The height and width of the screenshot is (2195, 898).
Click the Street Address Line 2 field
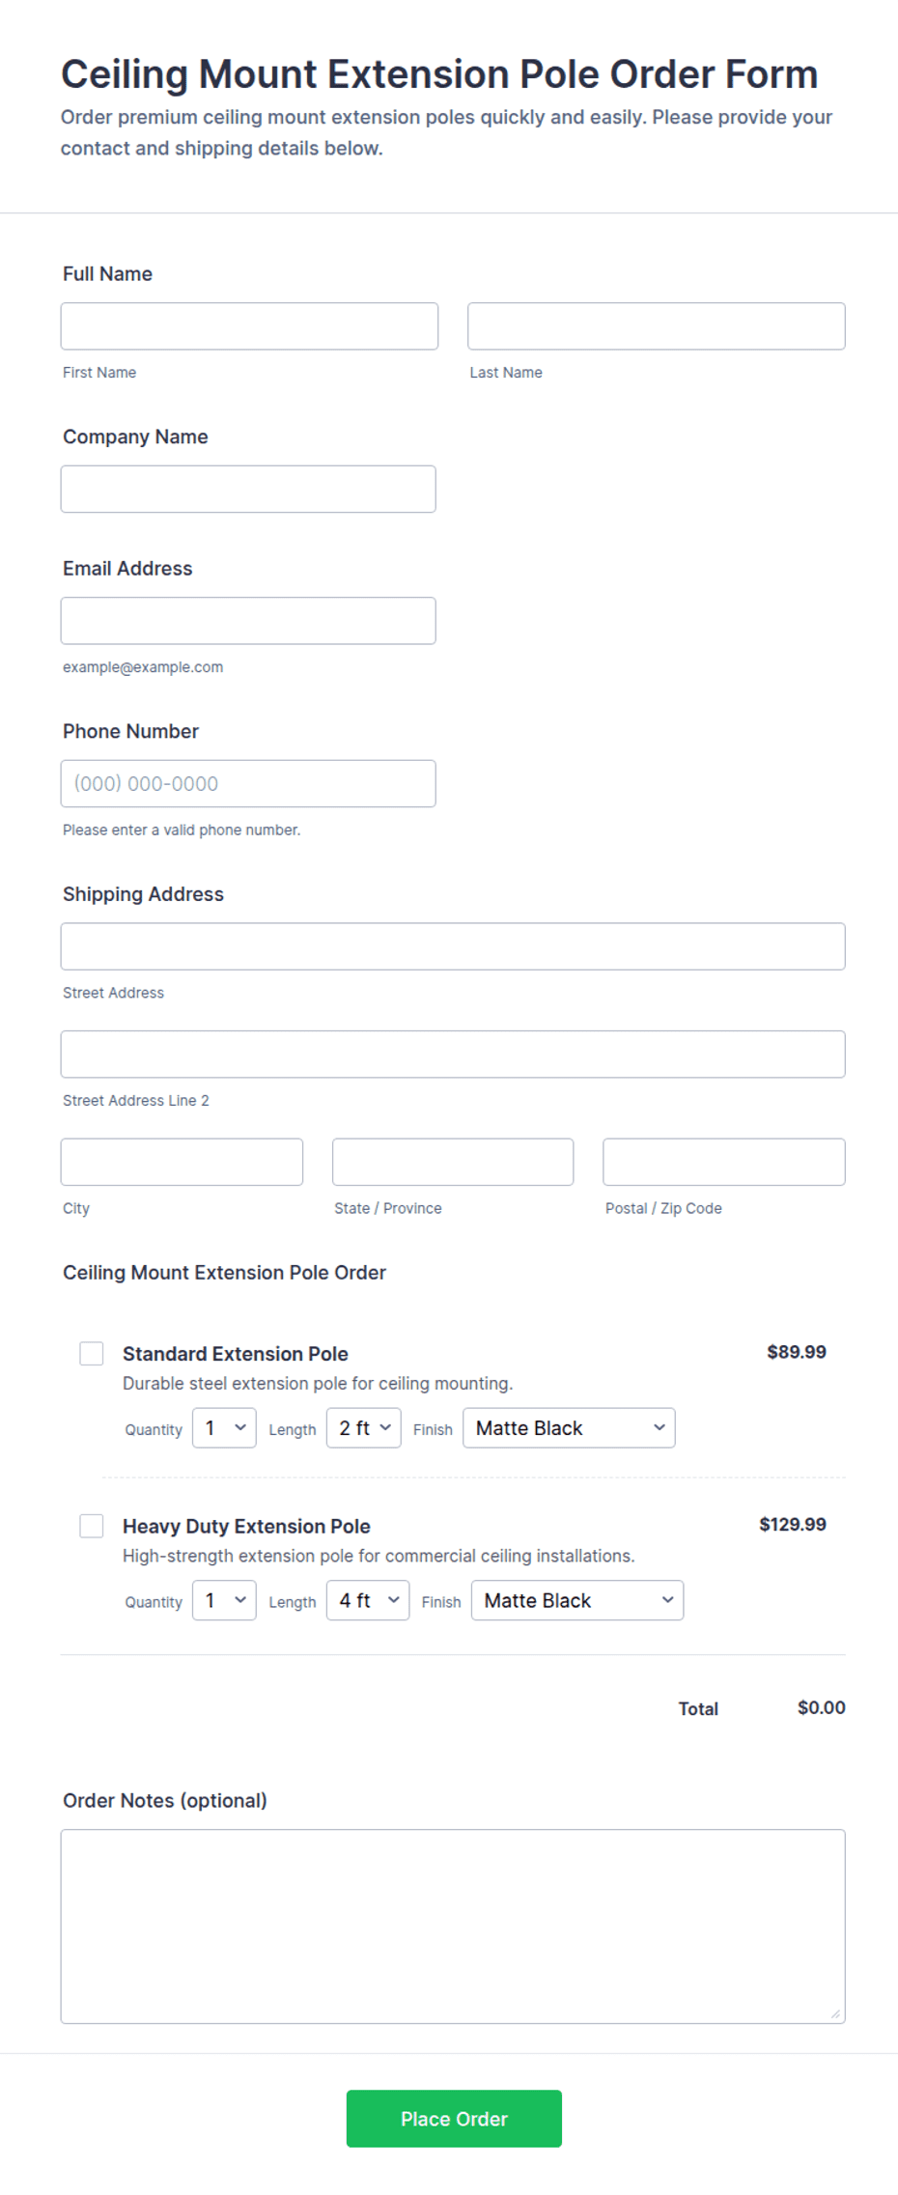click(453, 1054)
